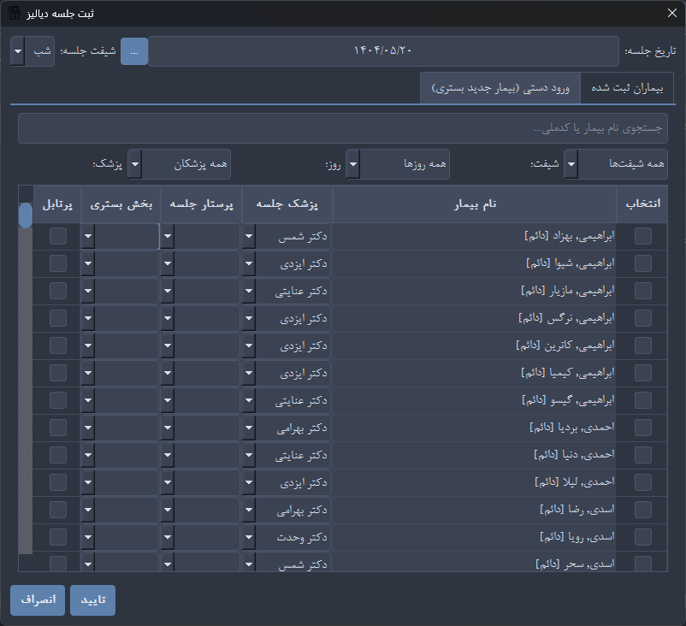
Task: Open ward dropdown for ابراهیمی, بهزاد row
Action: 88,236
